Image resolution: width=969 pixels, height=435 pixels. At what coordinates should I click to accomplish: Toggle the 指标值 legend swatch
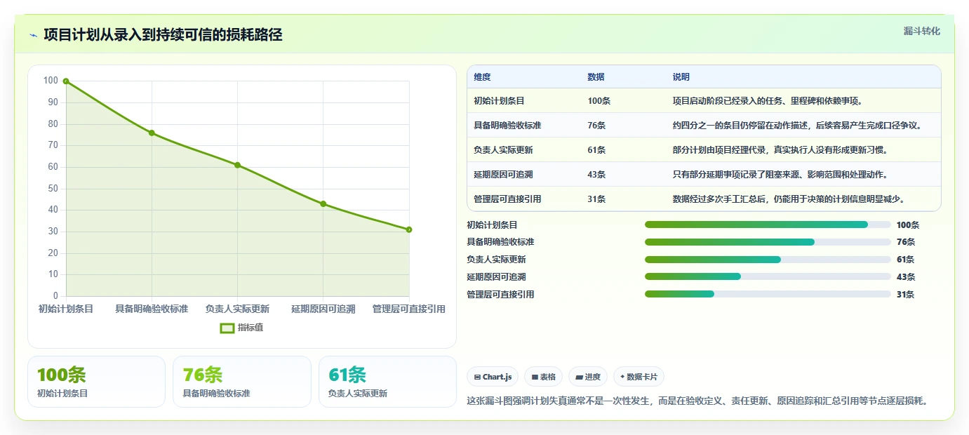227,328
